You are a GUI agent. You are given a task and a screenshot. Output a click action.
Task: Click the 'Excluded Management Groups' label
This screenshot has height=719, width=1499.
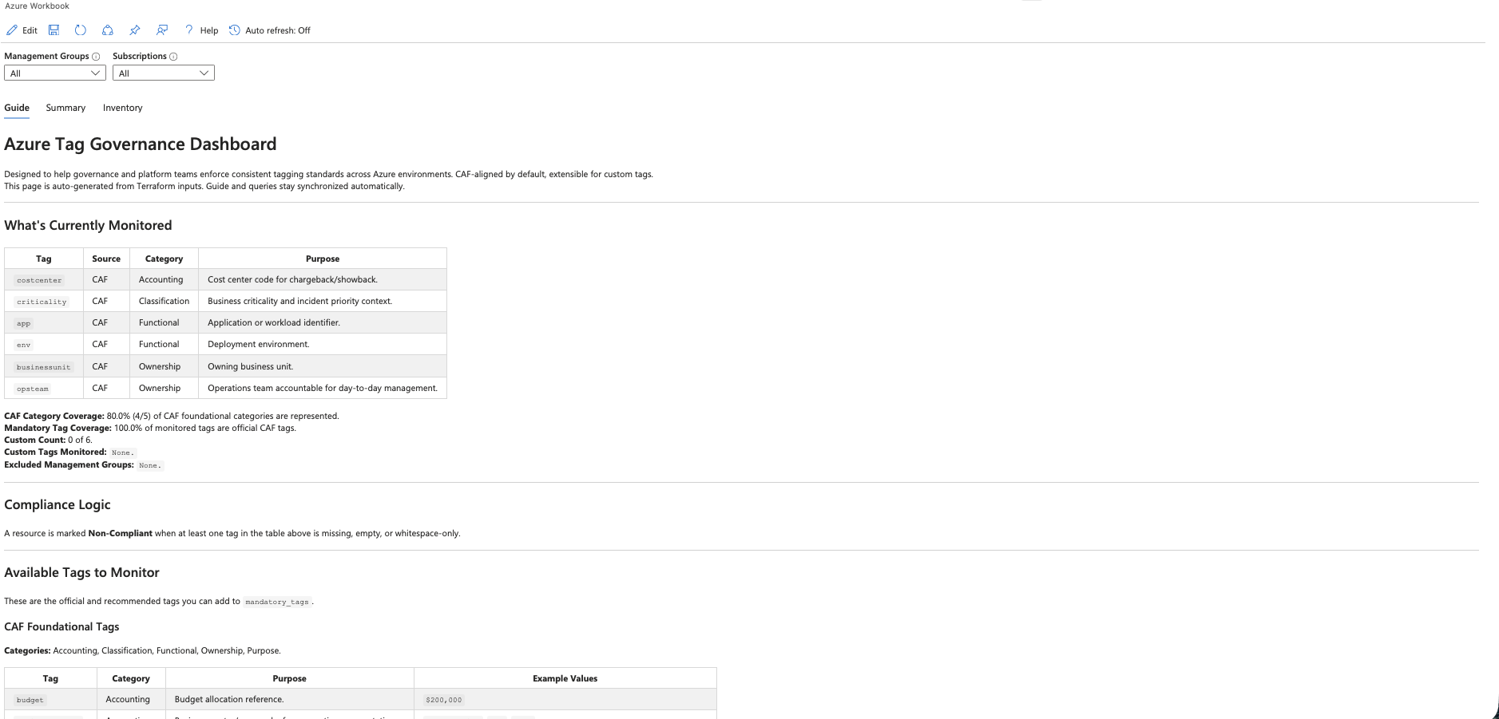click(69, 465)
